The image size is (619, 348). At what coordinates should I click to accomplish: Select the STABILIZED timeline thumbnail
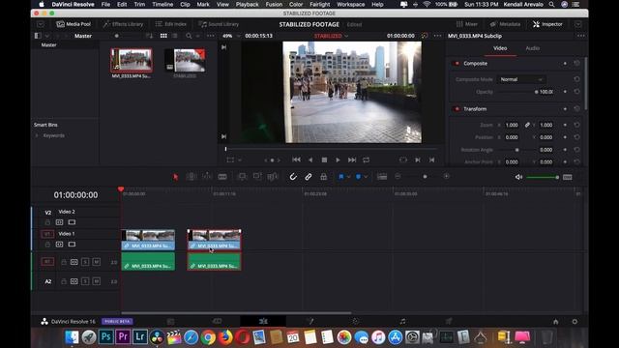(x=185, y=60)
